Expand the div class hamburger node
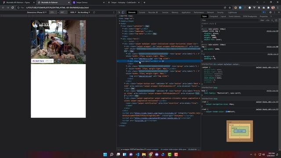The image size is (281, 158). (x=123, y=31)
